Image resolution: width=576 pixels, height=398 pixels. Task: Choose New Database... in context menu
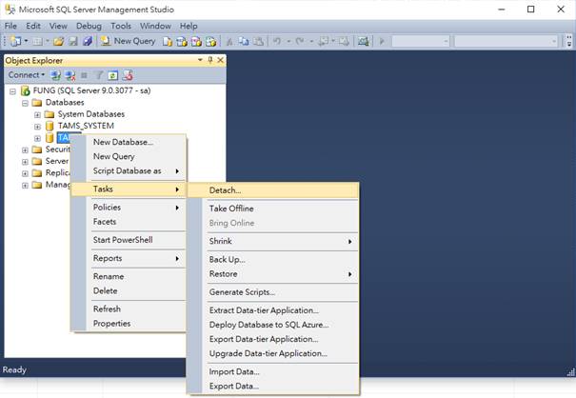tap(129, 142)
